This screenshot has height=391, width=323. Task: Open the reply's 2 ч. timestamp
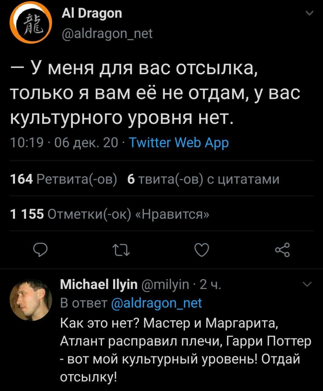pos(209,285)
